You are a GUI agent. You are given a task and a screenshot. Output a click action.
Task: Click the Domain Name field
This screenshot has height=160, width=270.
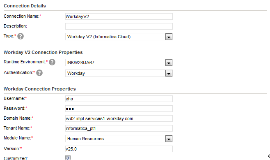click(x=119, y=118)
